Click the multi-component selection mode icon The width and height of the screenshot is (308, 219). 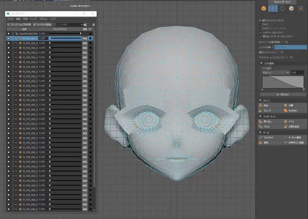[x=273, y=9]
